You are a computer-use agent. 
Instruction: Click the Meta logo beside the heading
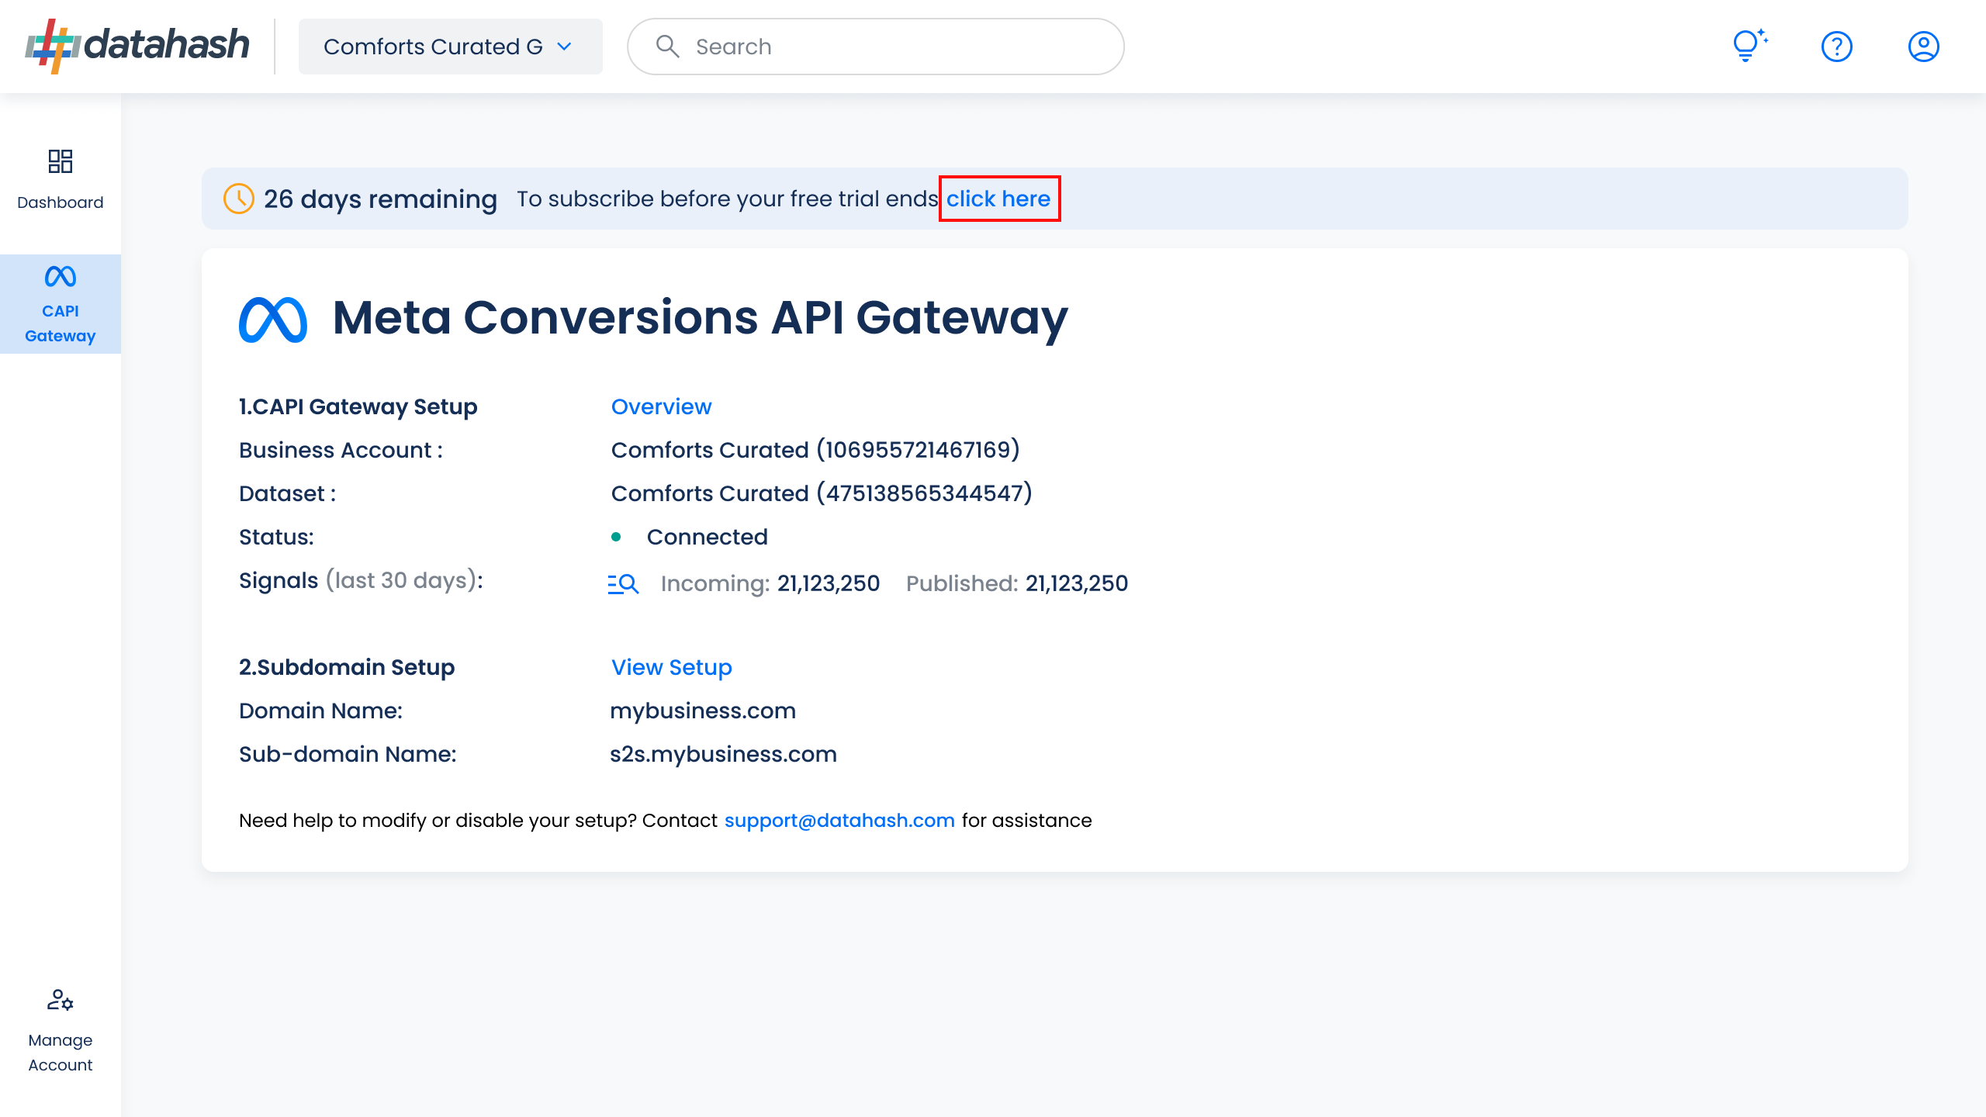[273, 319]
